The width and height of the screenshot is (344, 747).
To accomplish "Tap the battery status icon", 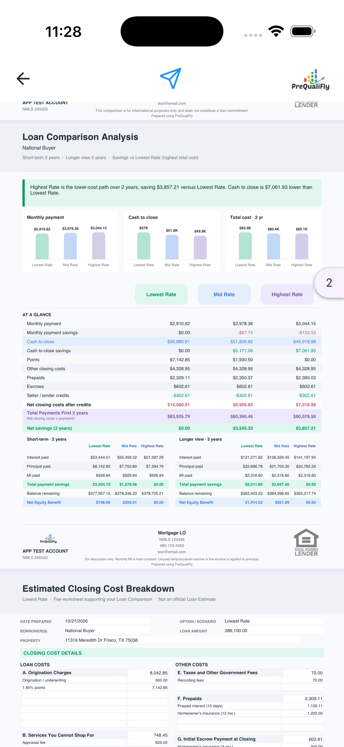I will 303,31.
